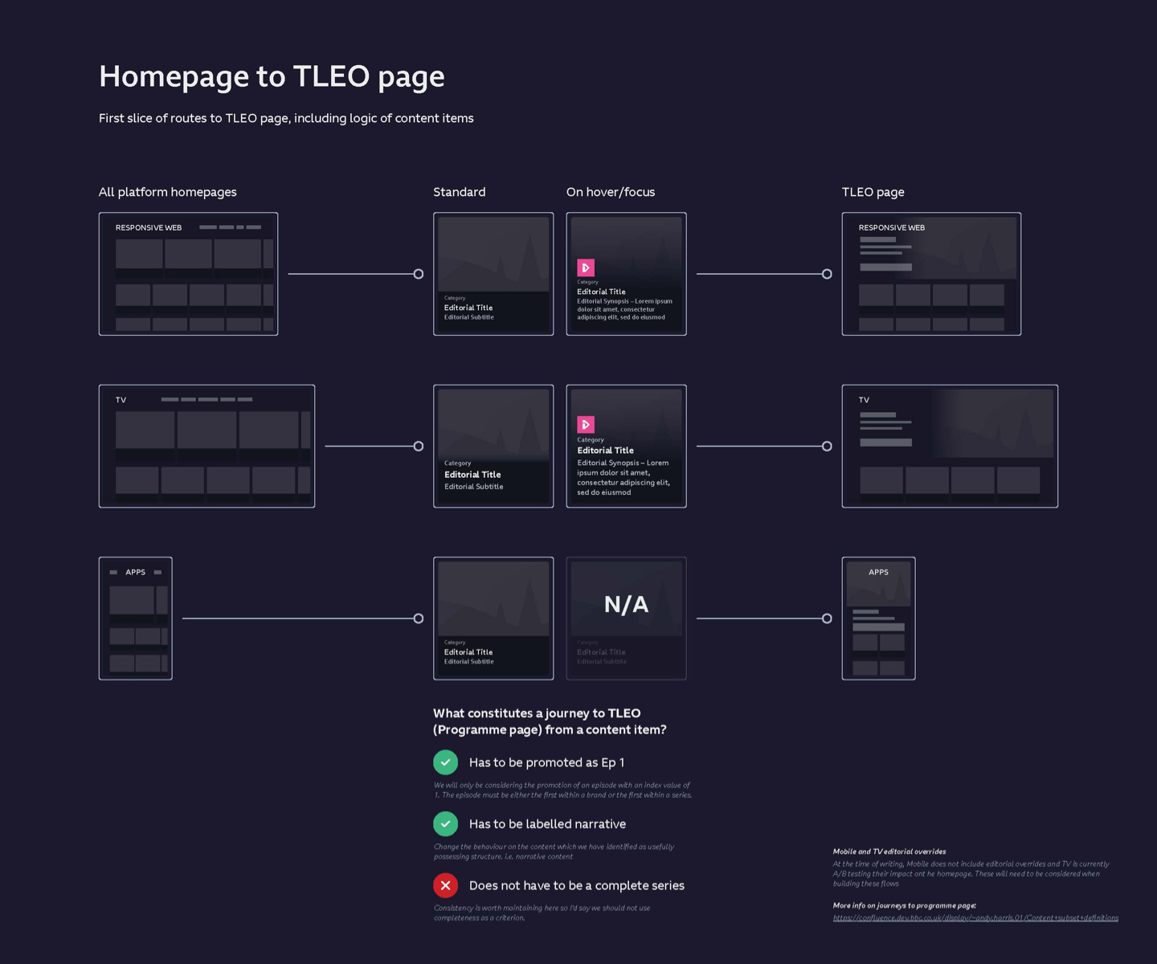This screenshot has width=1157, height=964.
Task: Select the Responsive Web homepage wireframe thumbnail
Action: pyautogui.click(x=188, y=274)
